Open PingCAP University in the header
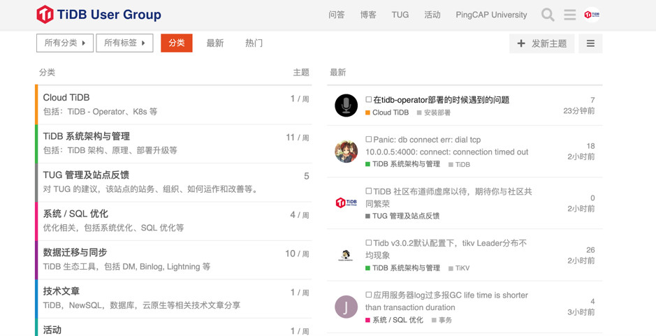Screen dimensions: 656x336 click(x=491, y=15)
